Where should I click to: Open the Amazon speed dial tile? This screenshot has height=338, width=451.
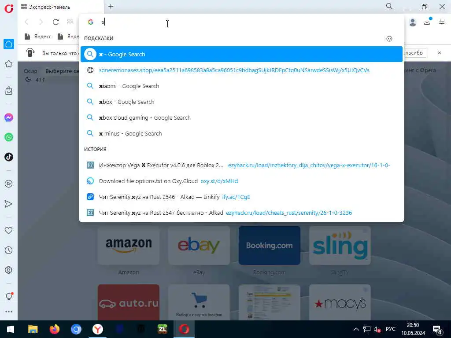point(128,246)
